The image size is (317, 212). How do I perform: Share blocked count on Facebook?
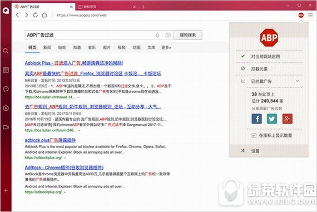(x=257, y=119)
